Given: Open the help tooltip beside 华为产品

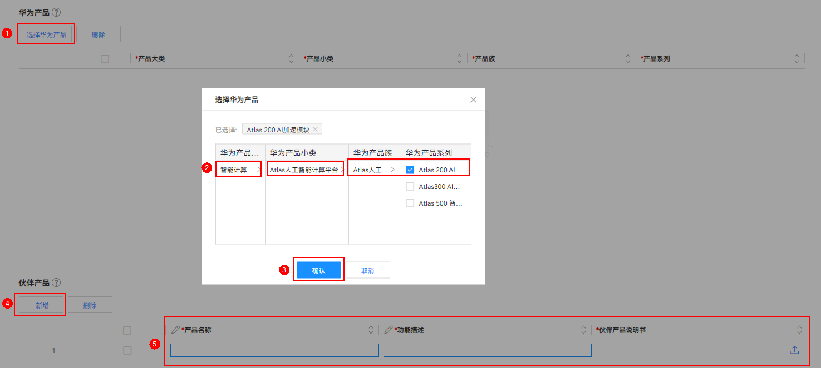Looking at the screenshot, I should [56, 12].
